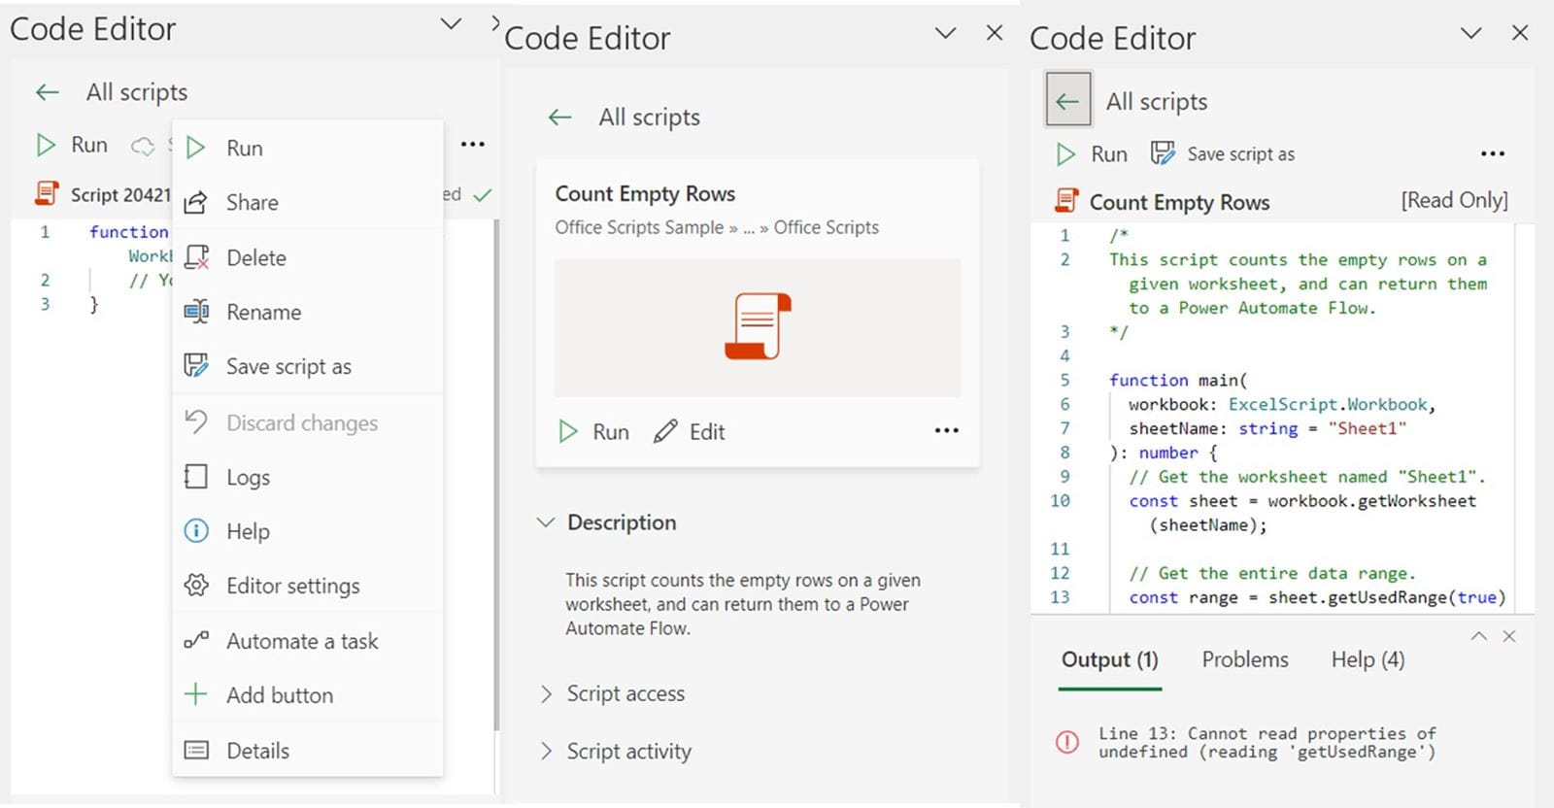Viewport: 1554px width, 808px height.
Task: Open the Help (4) tab
Action: pyautogui.click(x=1367, y=659)
